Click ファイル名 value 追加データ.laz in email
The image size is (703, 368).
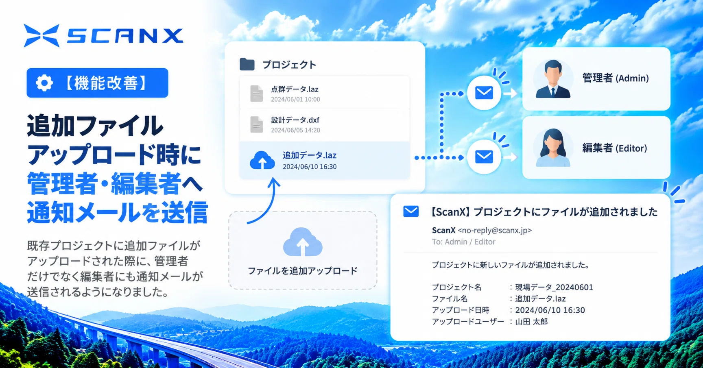[540, 298]
